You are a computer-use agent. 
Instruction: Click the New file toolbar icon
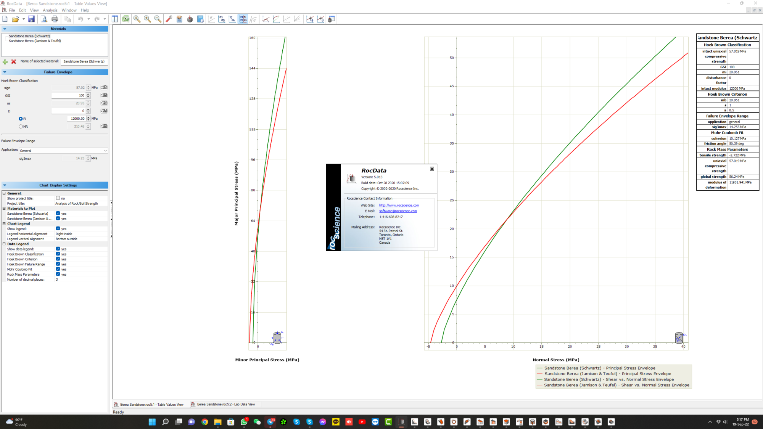[5, 19]
